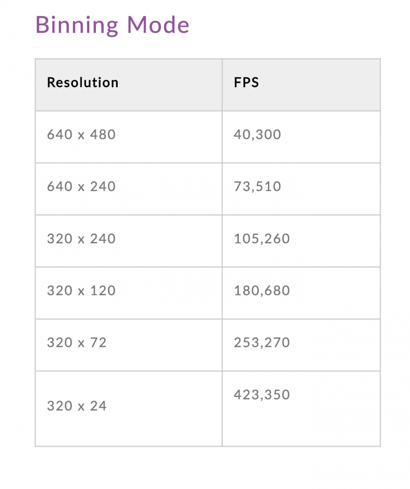The height and width of the screenshot is (489, 410).
Task: Click the word 'Binning' in the heading
Action: [77, 25]
